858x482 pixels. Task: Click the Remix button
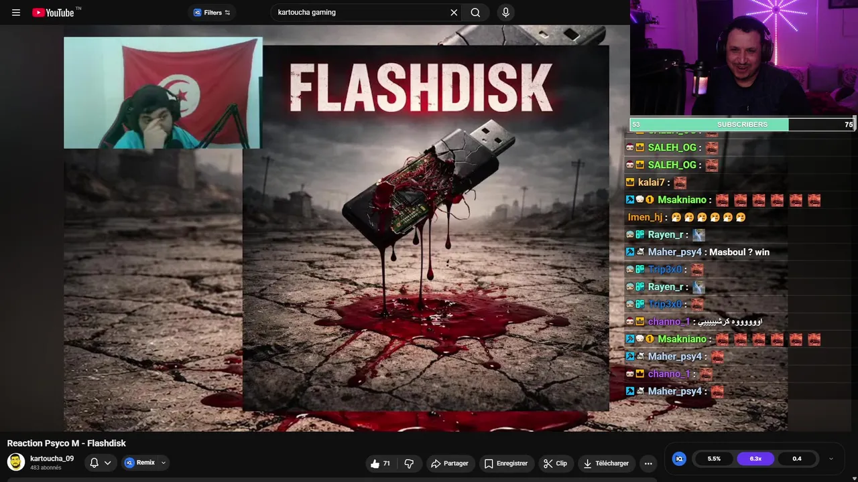click(x=139, y=463)
